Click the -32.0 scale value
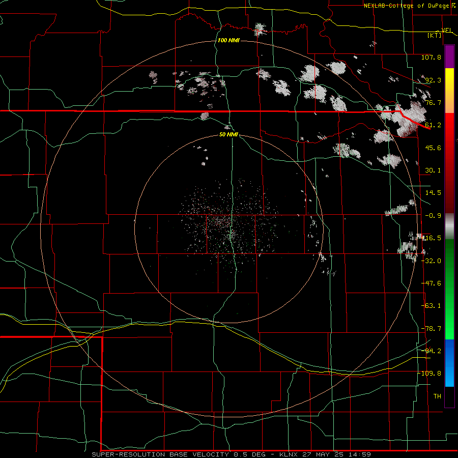 [x=431, y=261]
